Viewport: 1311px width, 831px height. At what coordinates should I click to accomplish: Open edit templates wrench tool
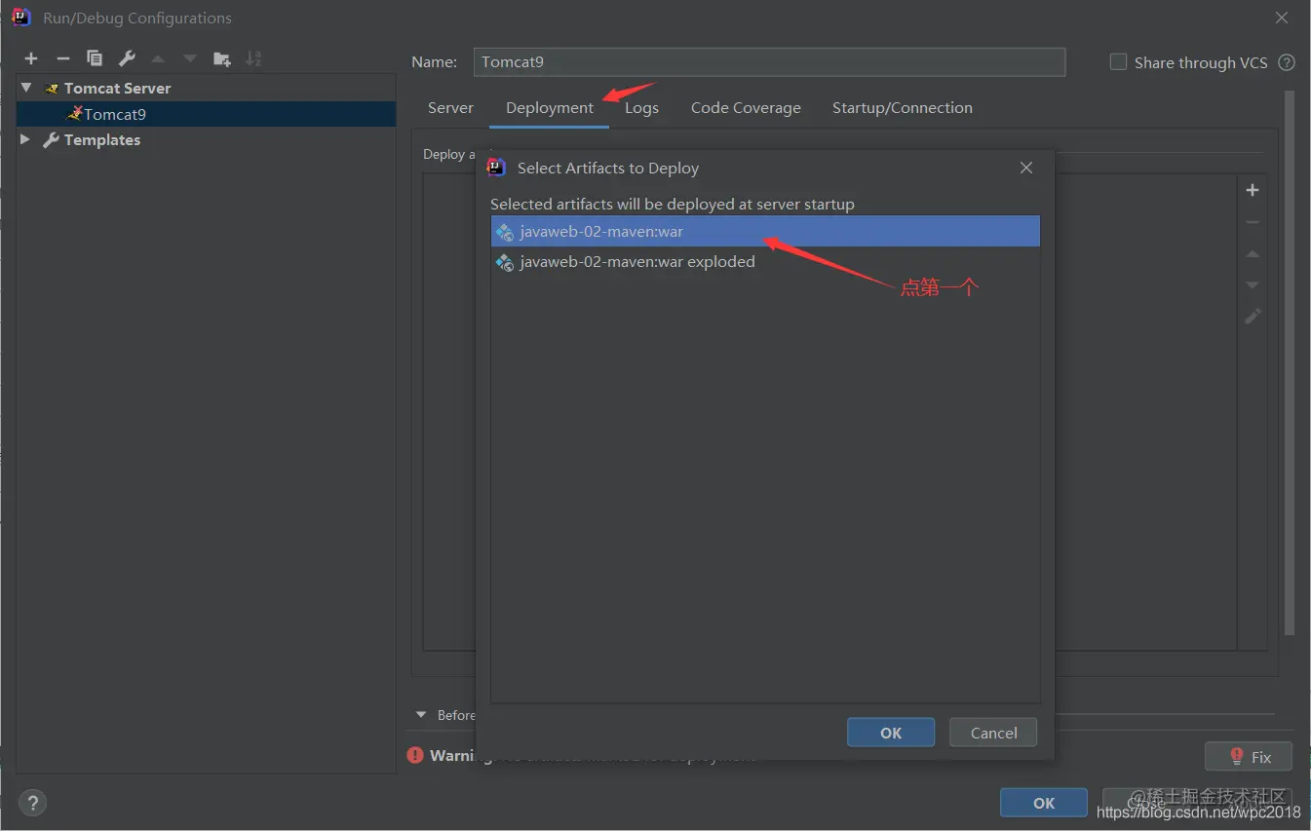(127, 59)
